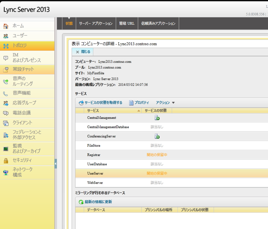Click the Database (データベース) column header
268x229 pixels.
coord(113,210)
